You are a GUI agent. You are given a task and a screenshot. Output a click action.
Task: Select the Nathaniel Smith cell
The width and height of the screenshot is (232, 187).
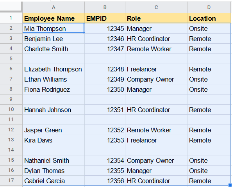click(x=54, y=160)
